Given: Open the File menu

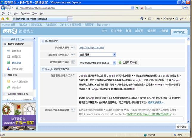Looking at the screenshot, I should tap(3, 13).
